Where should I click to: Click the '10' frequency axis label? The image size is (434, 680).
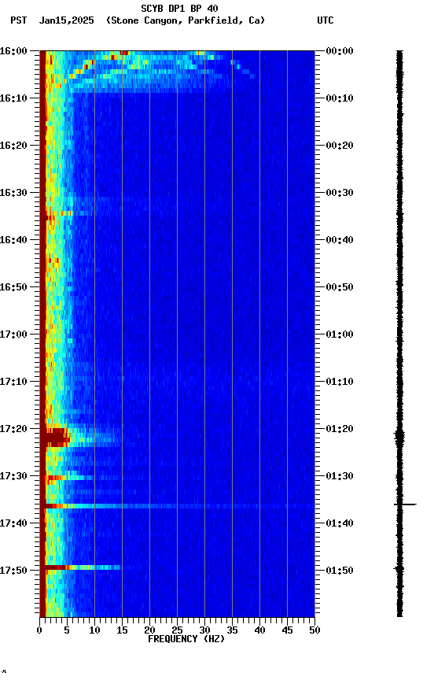(x=94, y=630)
